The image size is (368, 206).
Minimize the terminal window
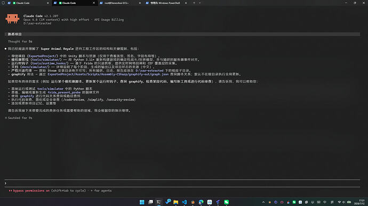pyautogui.click(x=346, y=3)
